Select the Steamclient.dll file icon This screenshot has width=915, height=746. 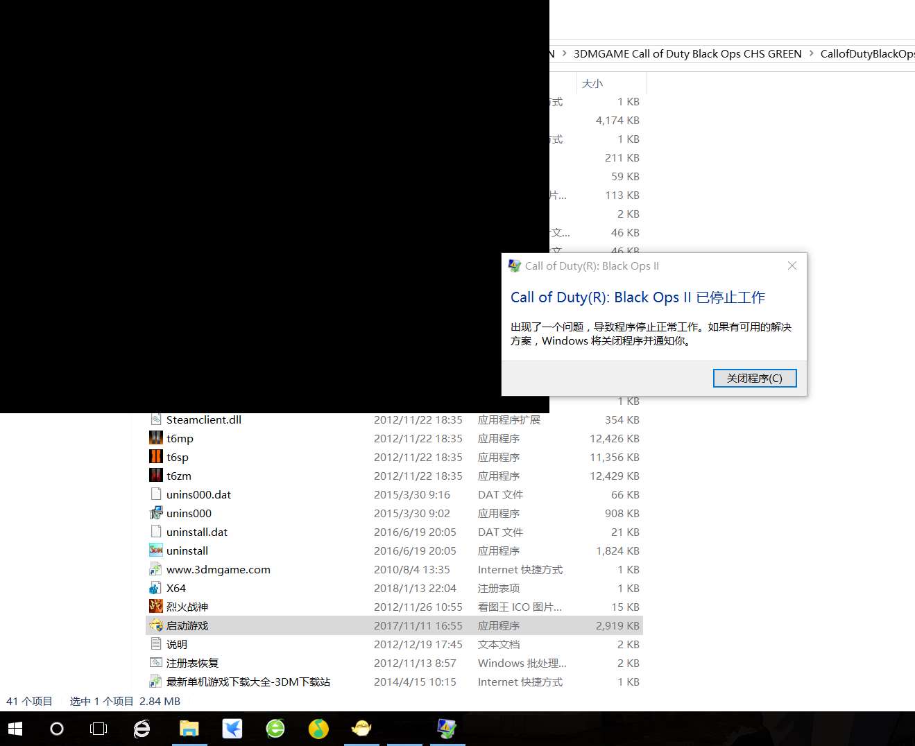coord(156,419)
